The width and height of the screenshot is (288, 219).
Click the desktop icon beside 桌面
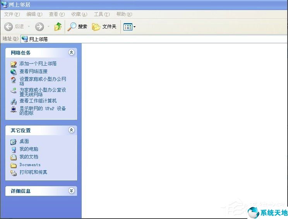pos(14,142)
